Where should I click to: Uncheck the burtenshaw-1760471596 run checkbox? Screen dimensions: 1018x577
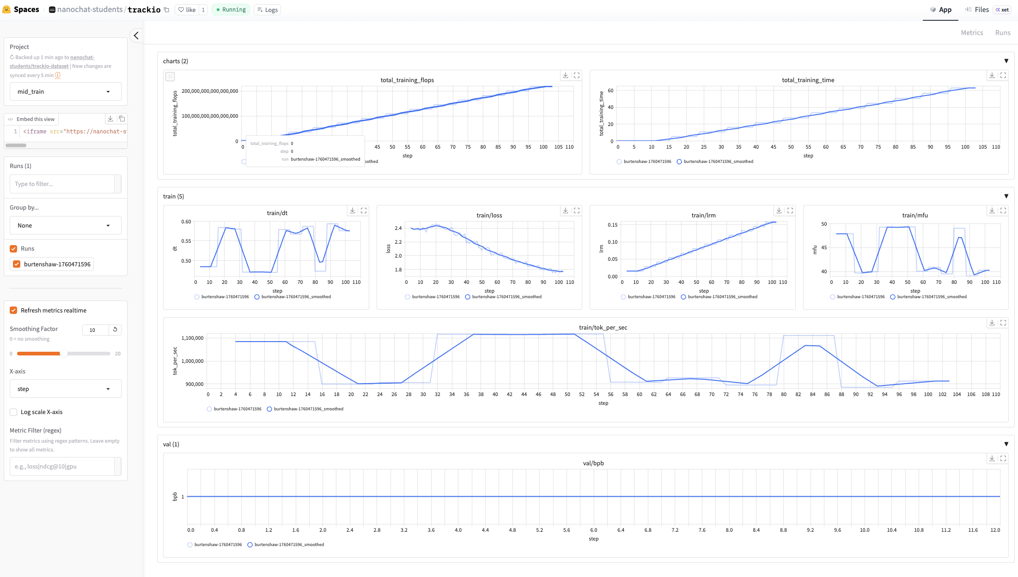(17, 264)
